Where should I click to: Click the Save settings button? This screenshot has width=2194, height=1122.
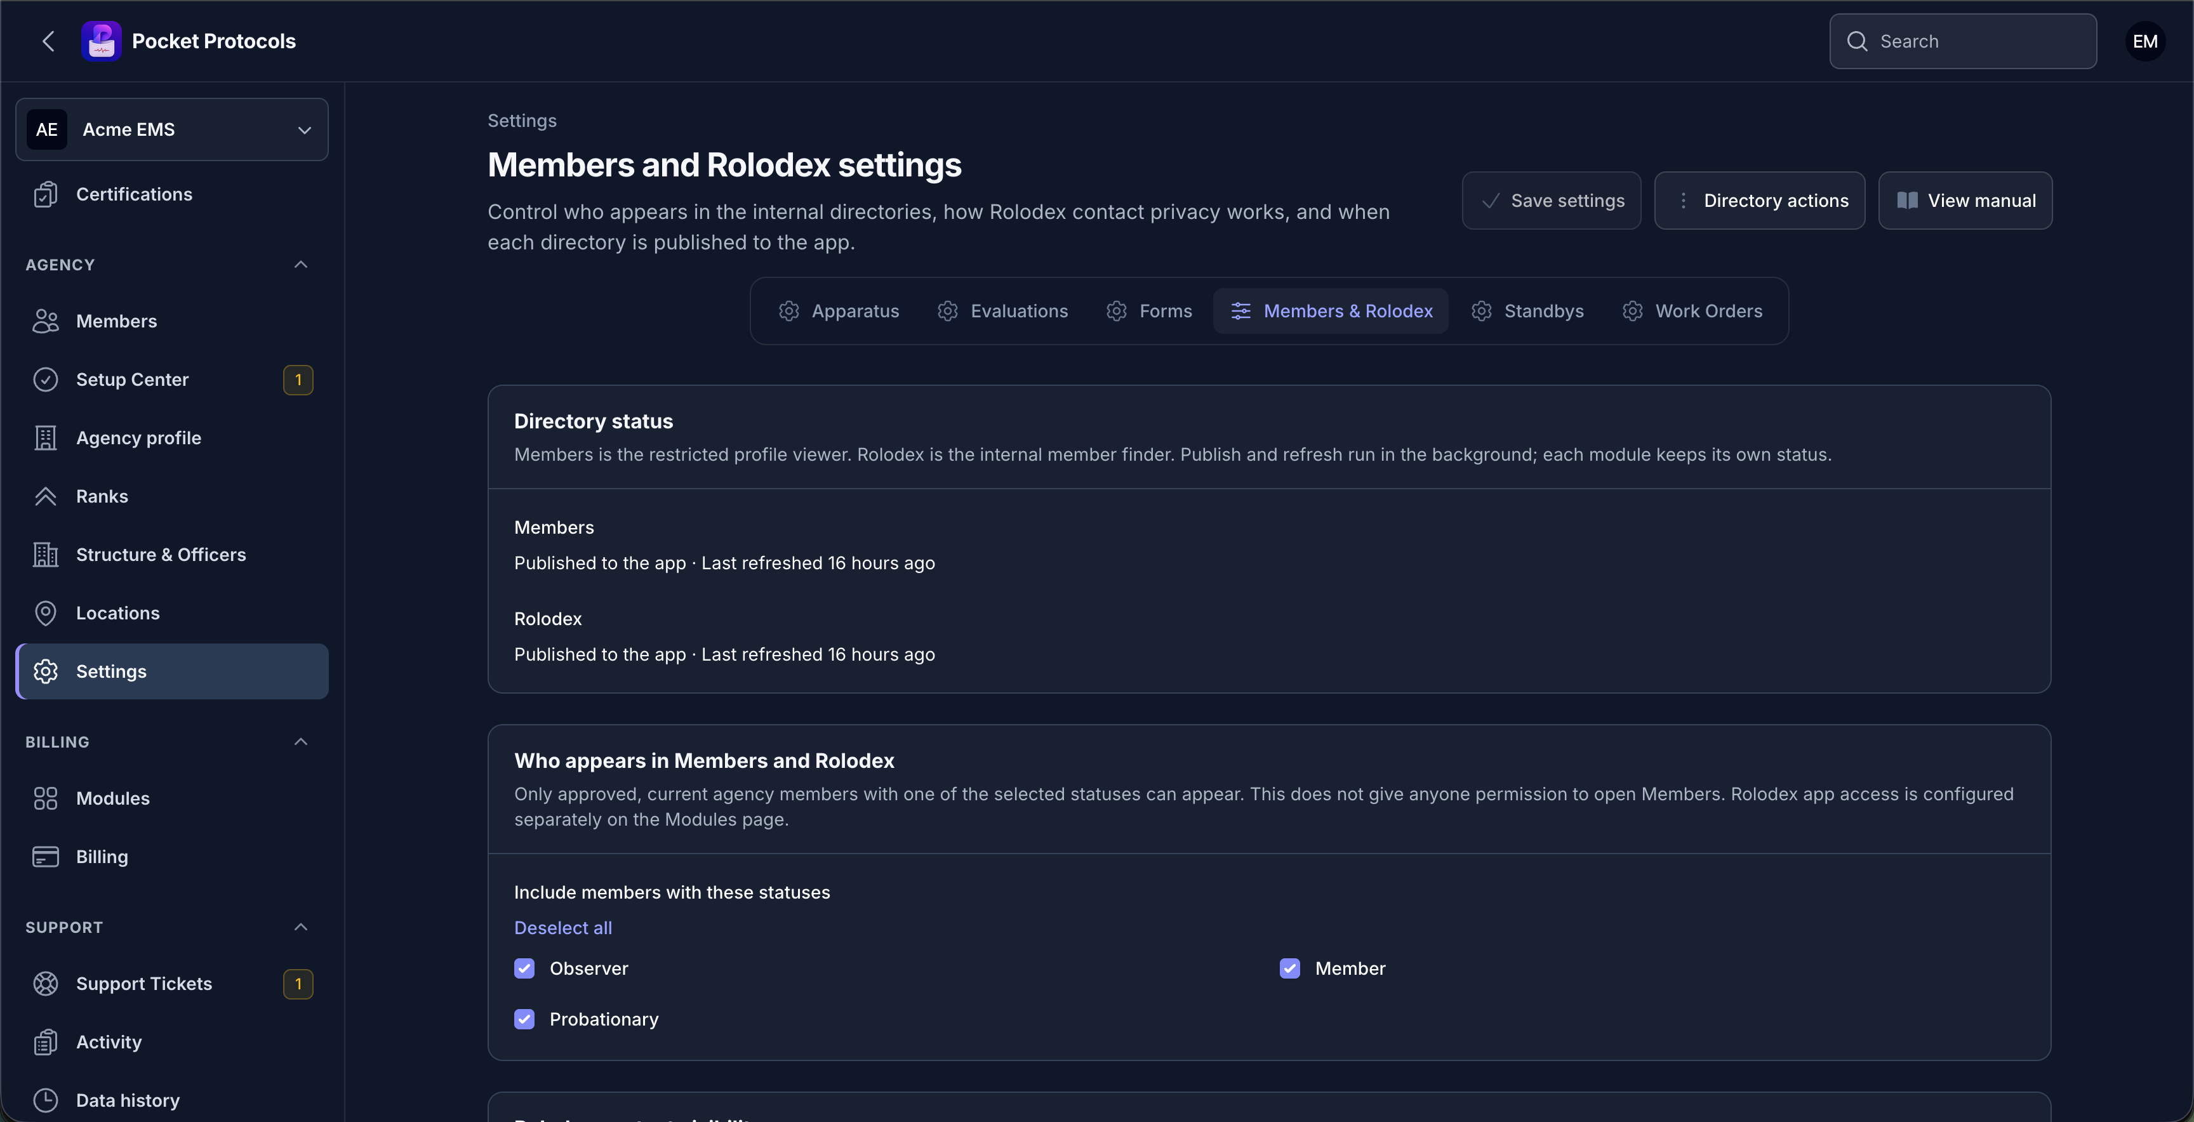click(x=1552, y=201)
